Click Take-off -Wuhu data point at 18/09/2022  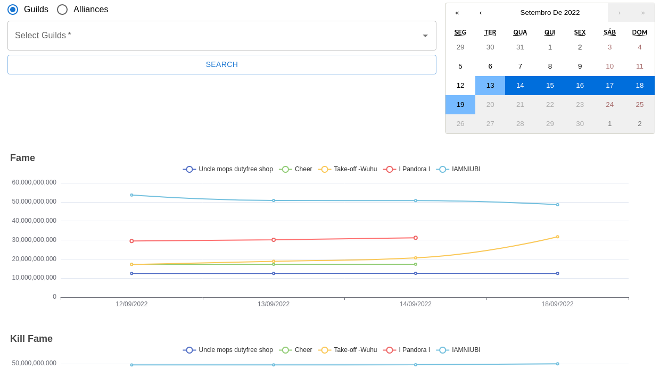click(558, 237)
